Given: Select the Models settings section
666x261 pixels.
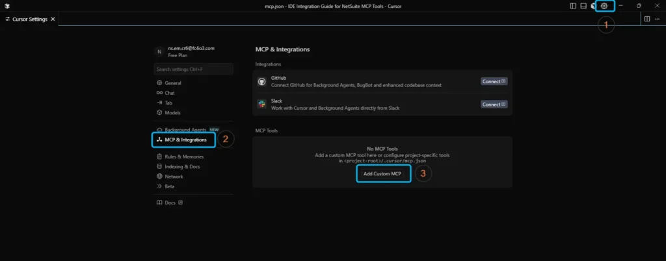Looking at the screenshot, I should coord(172,112).
